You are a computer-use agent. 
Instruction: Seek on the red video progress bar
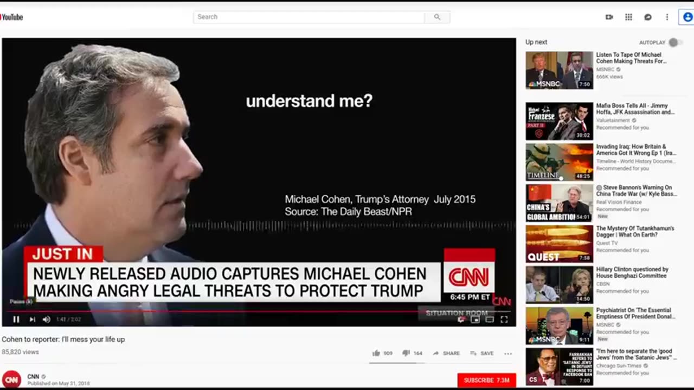point(259,311)
